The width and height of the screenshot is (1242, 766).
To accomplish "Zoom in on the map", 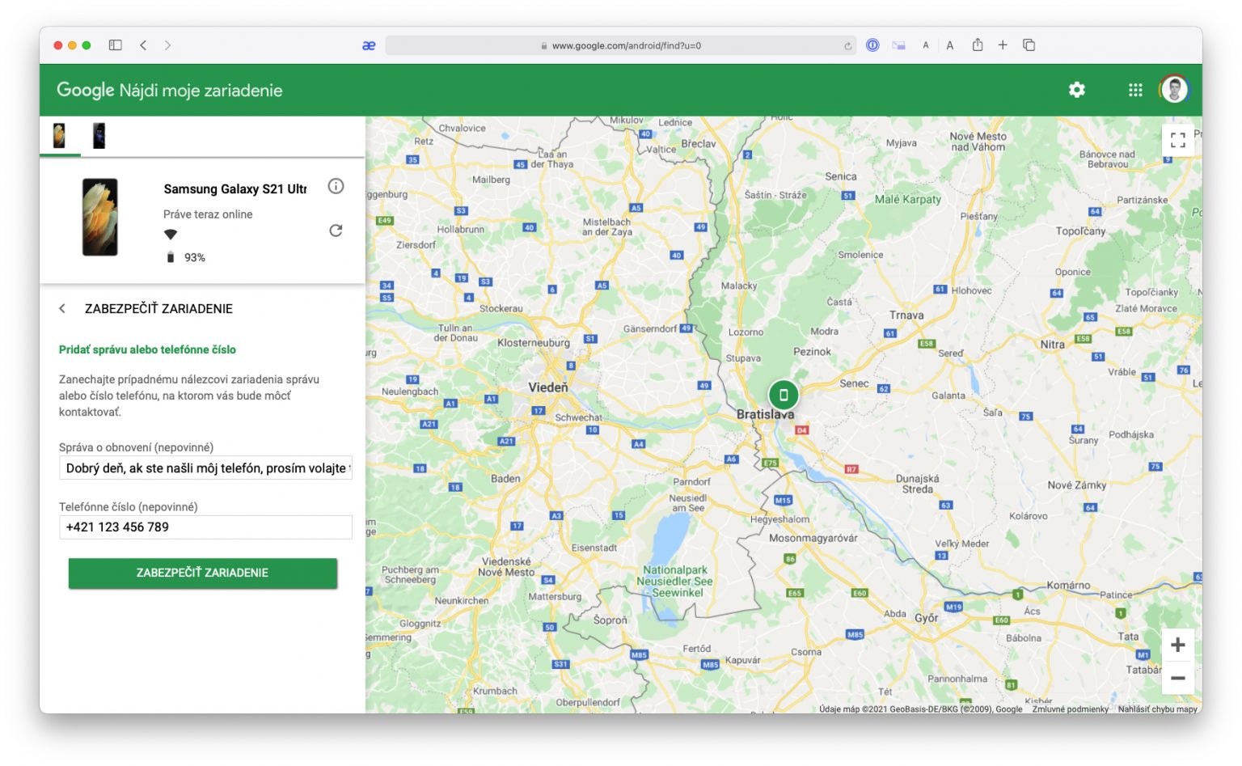I will click(x=1178, y=645).
